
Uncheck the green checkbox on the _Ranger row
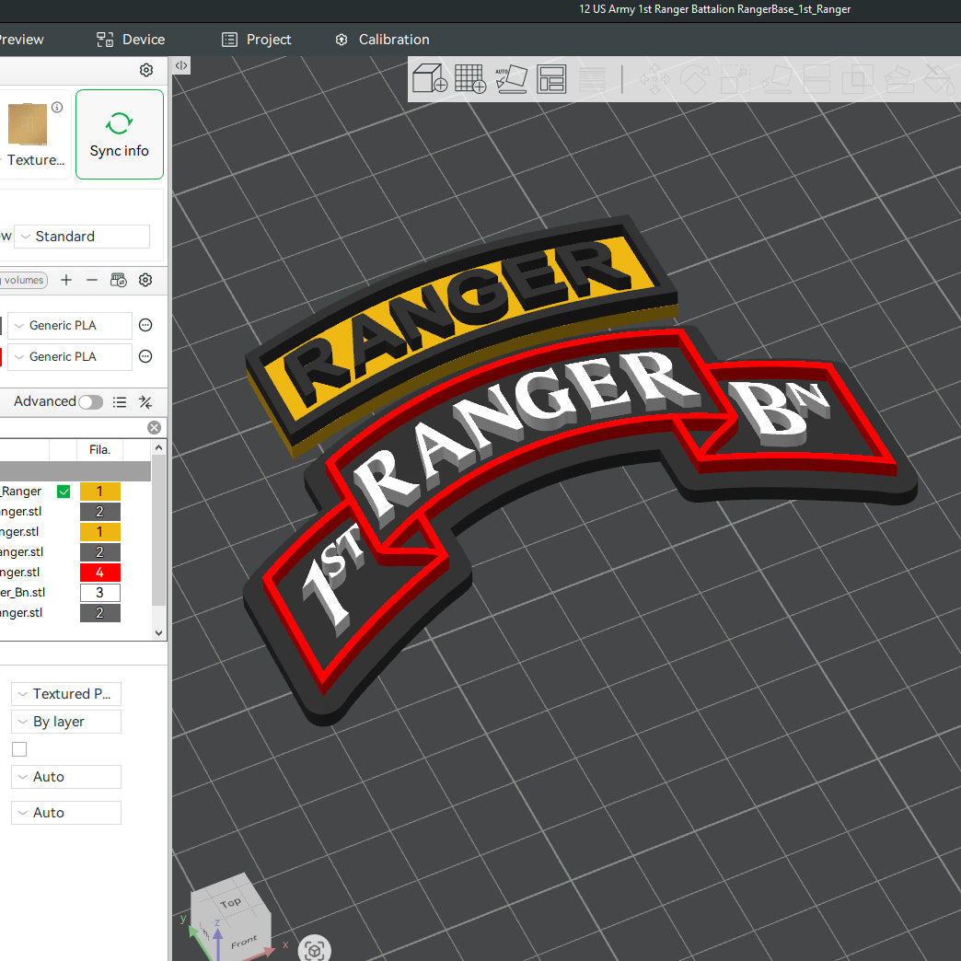(63, 491)
